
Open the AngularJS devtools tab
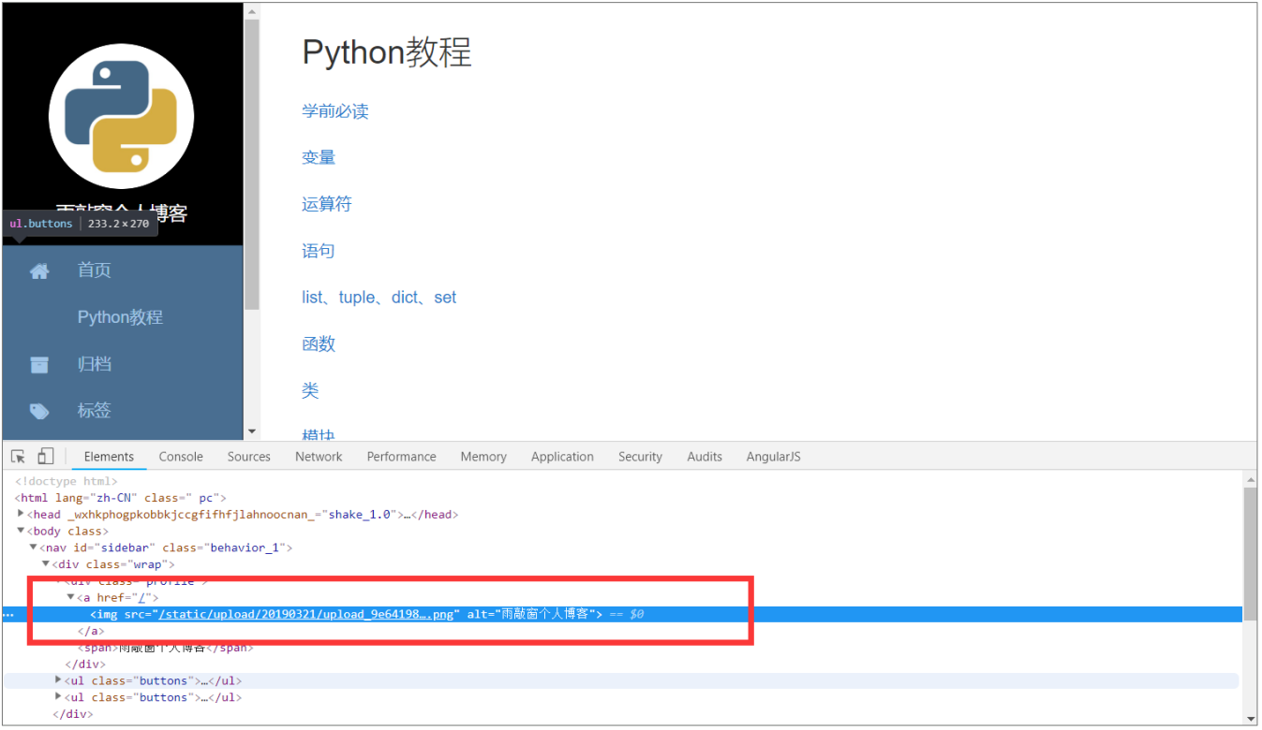click(773, 457)
